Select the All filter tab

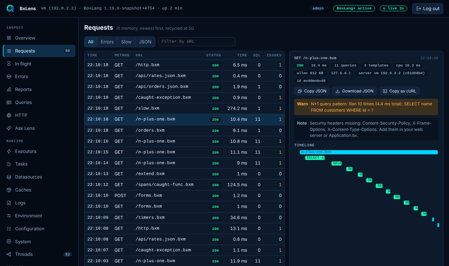(91, 42)
